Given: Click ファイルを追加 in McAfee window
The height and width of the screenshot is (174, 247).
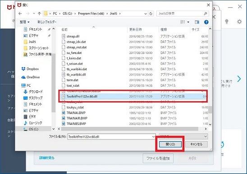Looking at the screenshot, I should click(158, 158).
